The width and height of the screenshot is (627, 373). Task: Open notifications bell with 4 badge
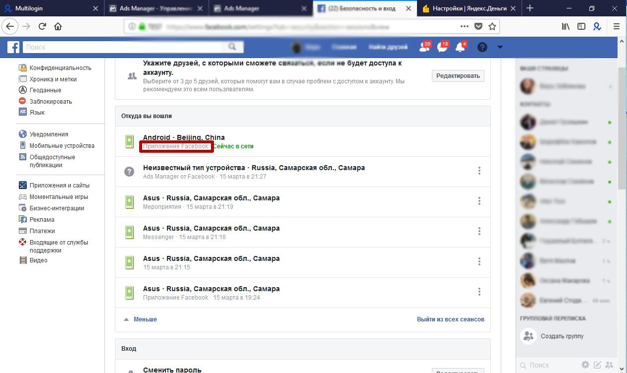461,47
